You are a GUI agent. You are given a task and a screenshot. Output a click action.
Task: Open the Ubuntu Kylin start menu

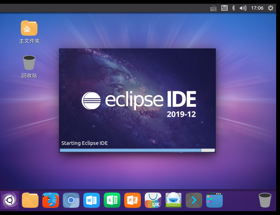click(x=10, y=200)
